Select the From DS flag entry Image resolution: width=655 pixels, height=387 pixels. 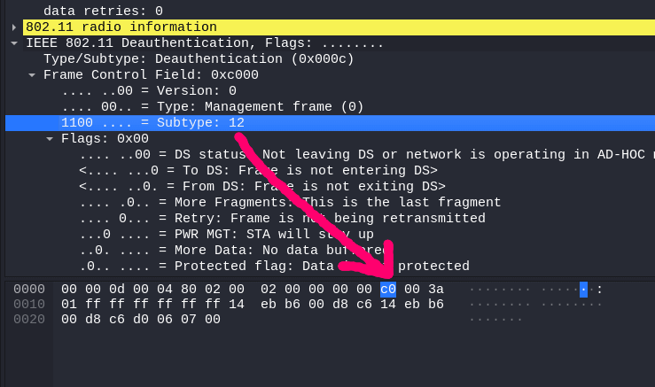[x=261, y=186]
